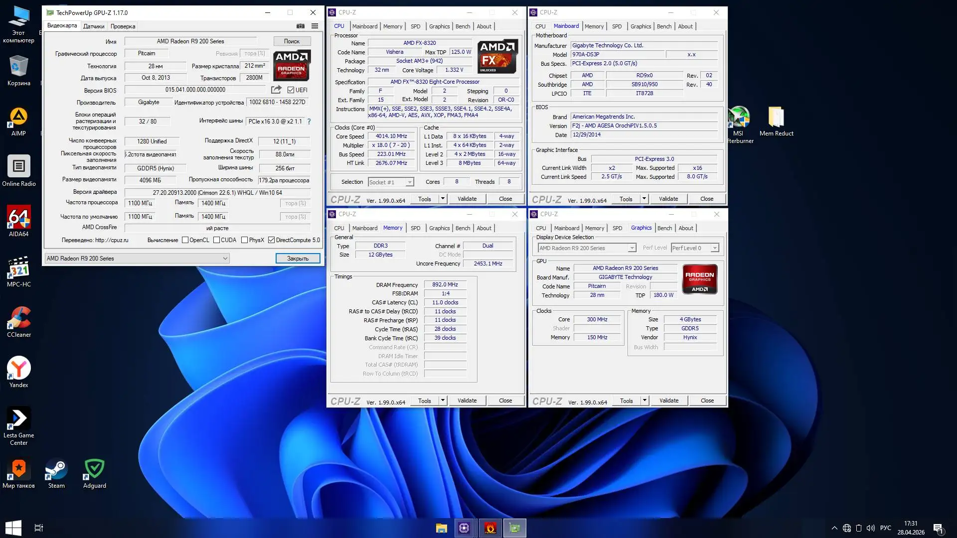The image size is (957, 538).
Task: Open File Explorer from the taskbar
Action: (441, 528)
